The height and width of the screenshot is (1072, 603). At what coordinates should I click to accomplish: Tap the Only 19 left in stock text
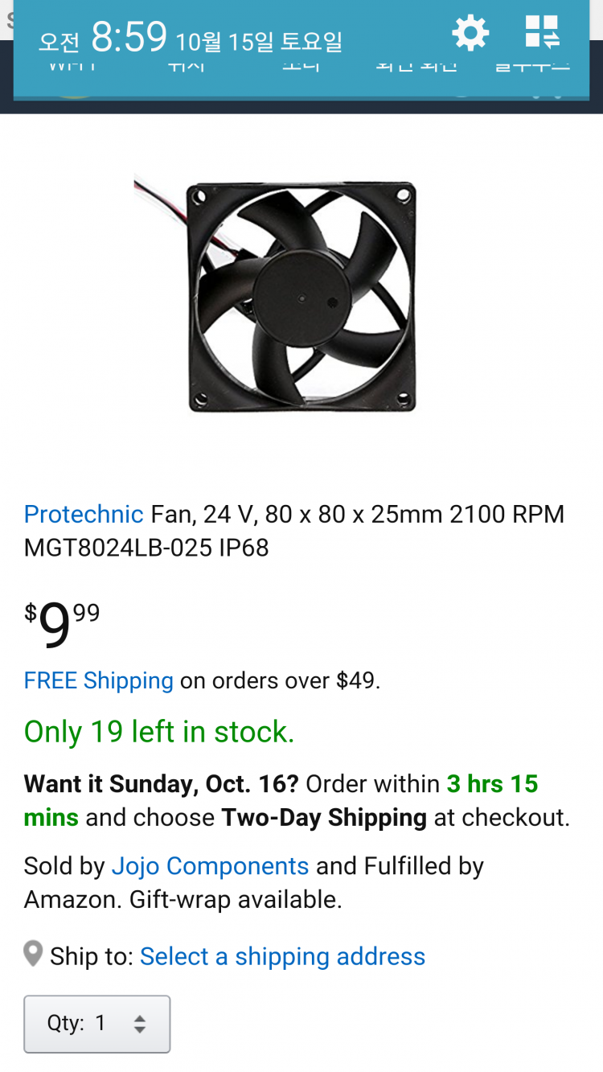pyautogui.click(x=159, y=732)
